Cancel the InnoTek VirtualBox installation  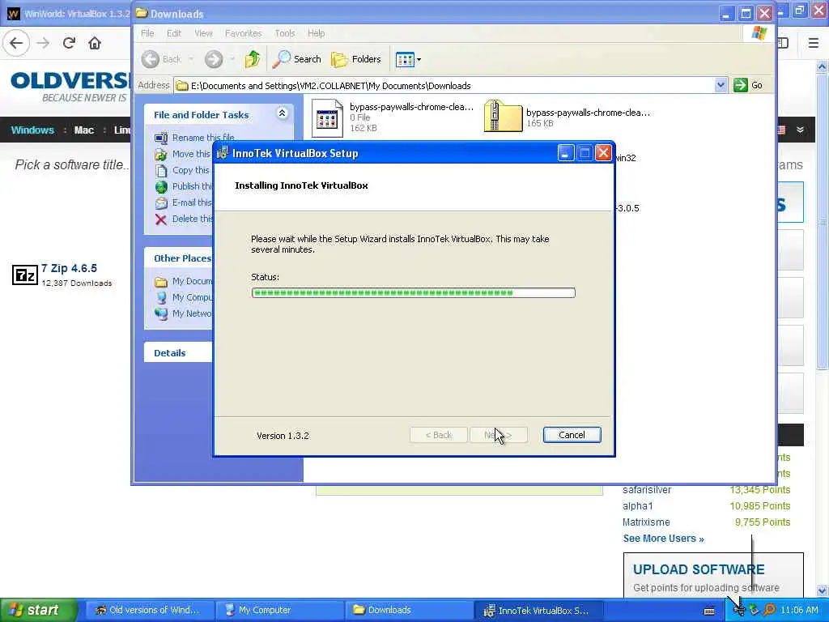coord(572,435)
